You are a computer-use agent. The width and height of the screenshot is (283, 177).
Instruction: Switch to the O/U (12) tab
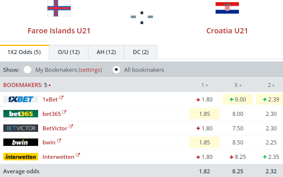pyautogui.click(x=69, y=52)
